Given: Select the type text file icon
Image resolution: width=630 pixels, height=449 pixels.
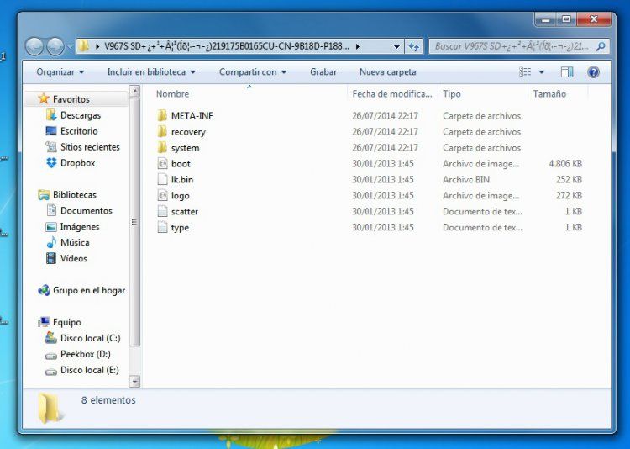Looking at the screenshot, I should (x=162, y=227).
